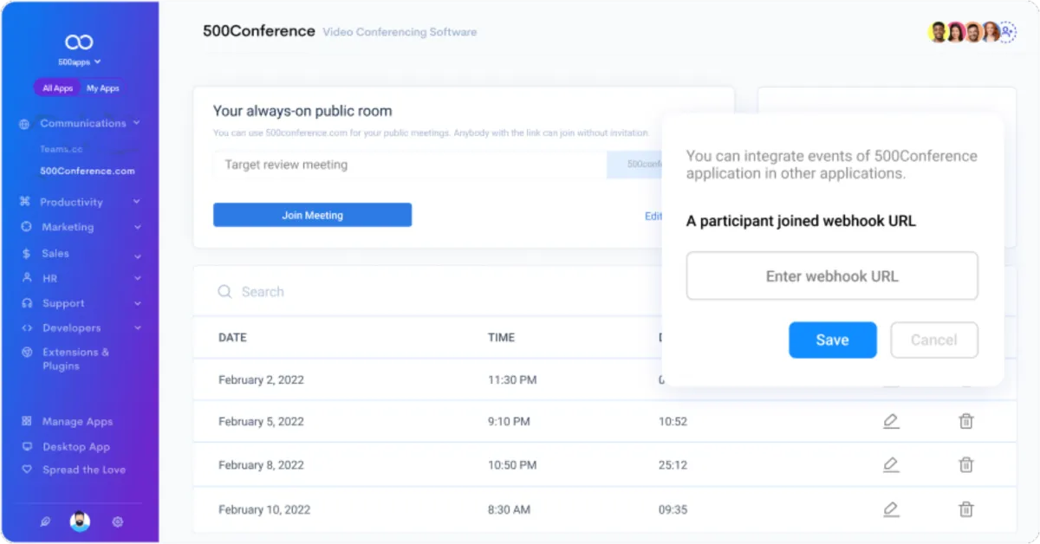
Task: Open the user profile avatar
Action: pyautogui.click(x=80, y=521)
